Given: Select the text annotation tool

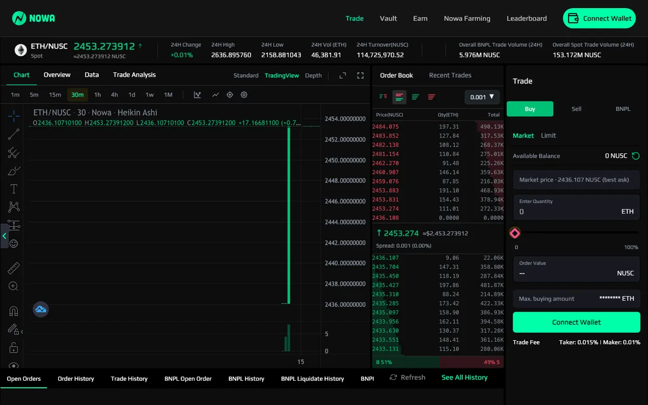Looking at the screenshot, I should 14,189.
